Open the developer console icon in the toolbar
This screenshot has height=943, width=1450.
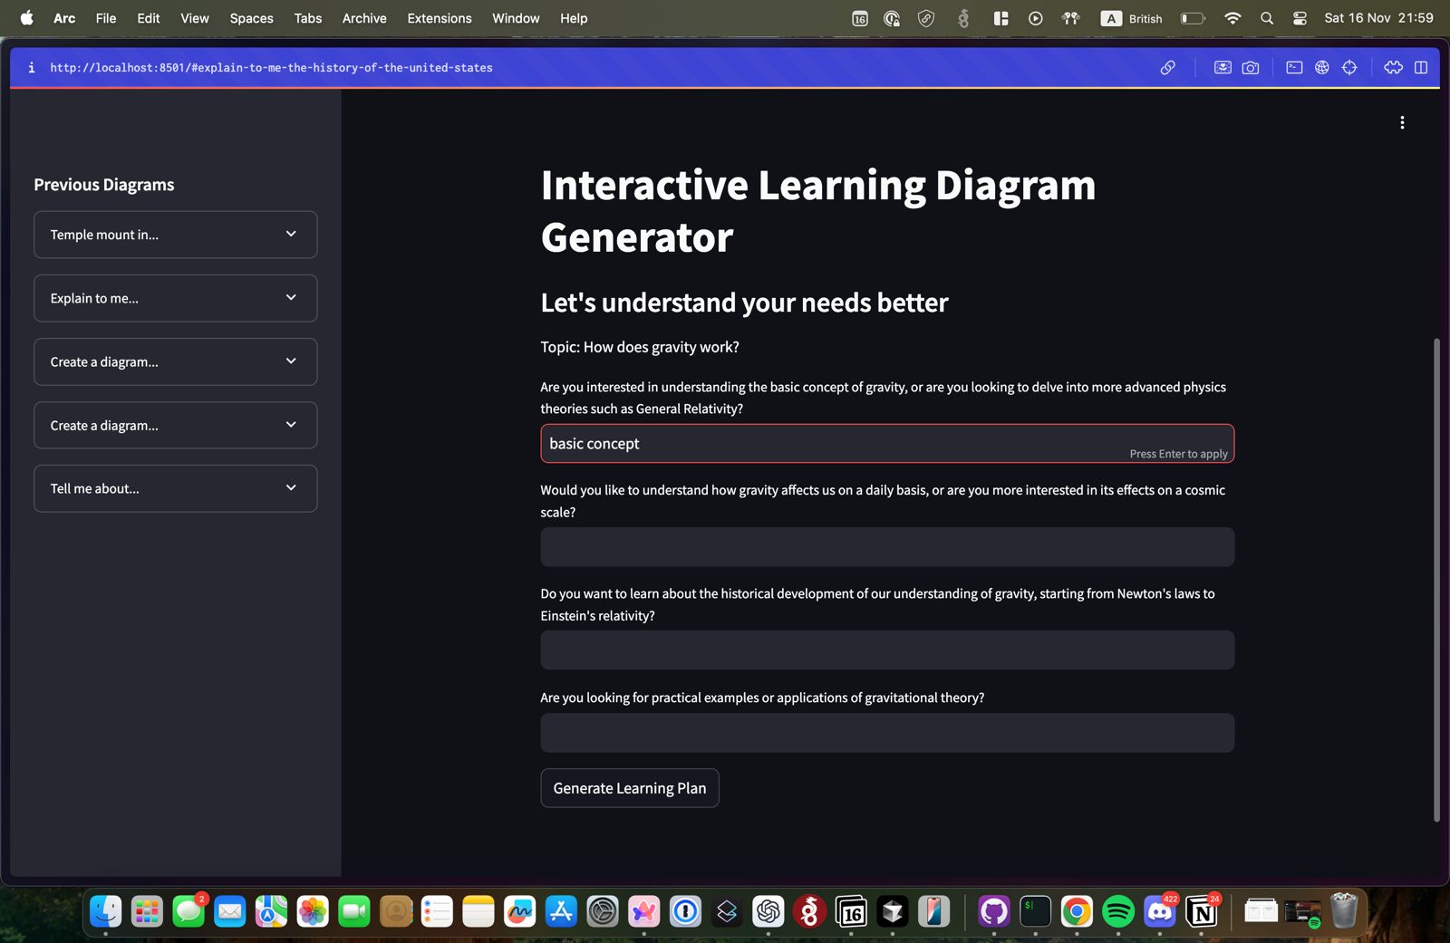[x=1294, y=68]
